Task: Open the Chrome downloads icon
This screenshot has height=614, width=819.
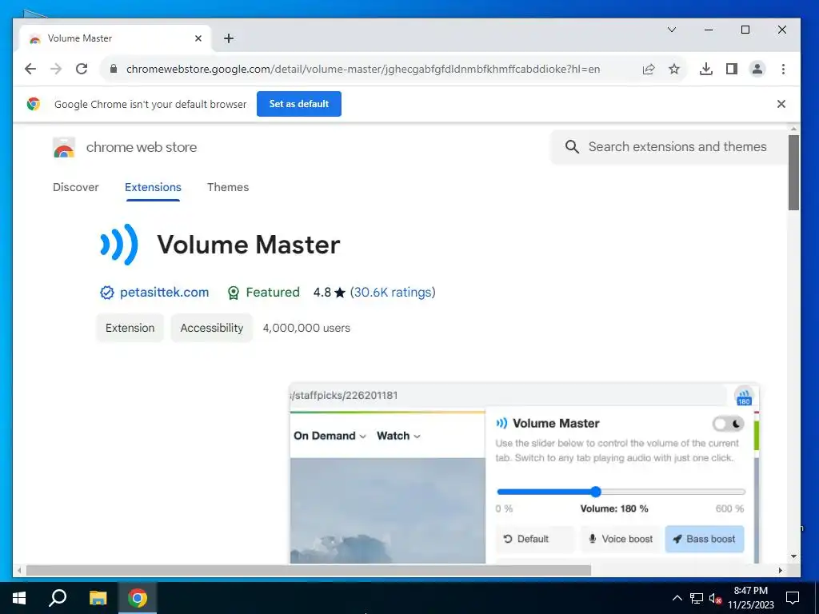Action: coord(706,69)
